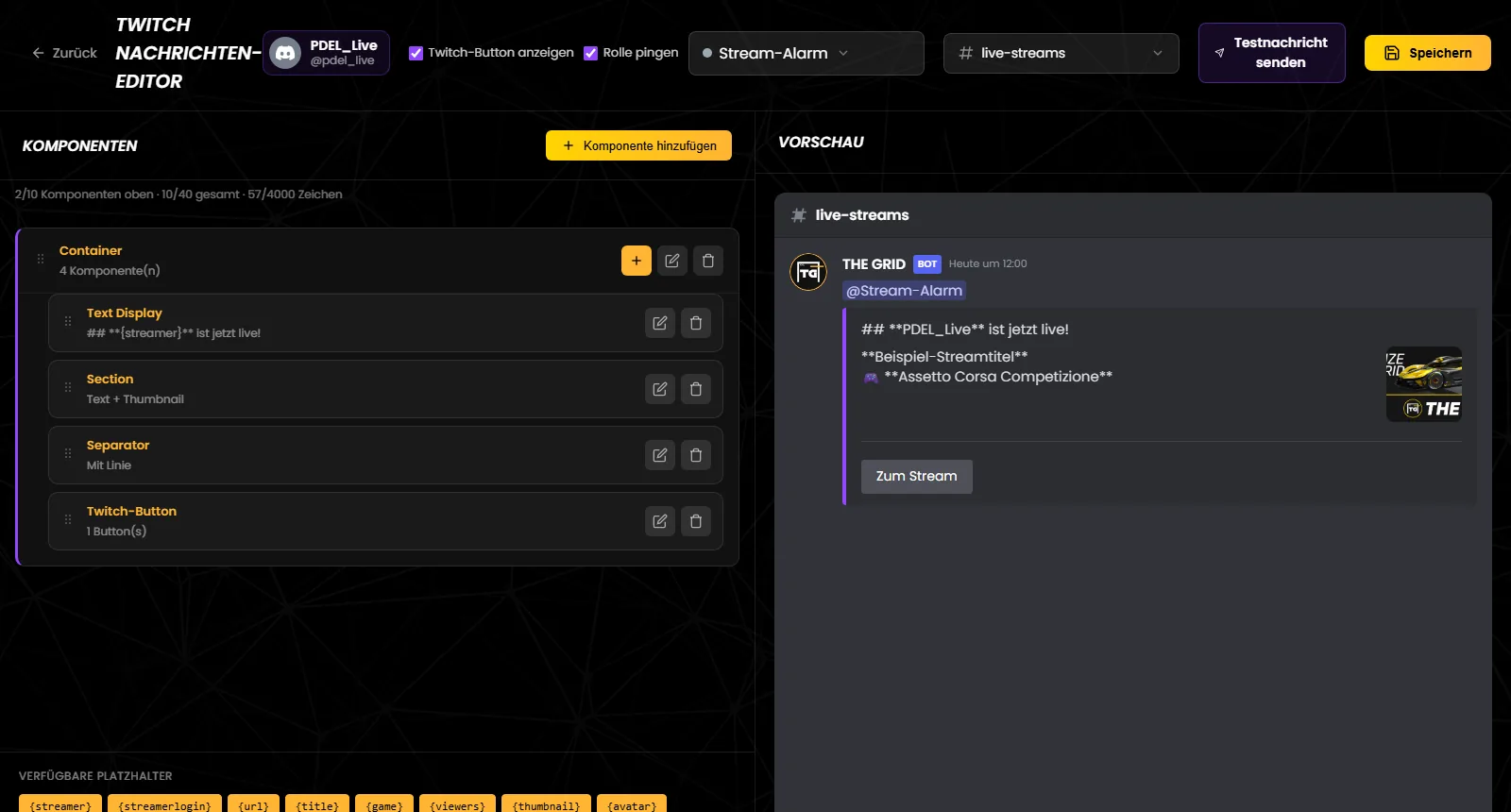Screen dimensions: 1511x812
Task: Send a test message with Testnachricht senden
Action: tap(1272, 53)
